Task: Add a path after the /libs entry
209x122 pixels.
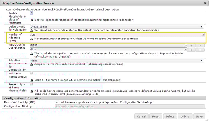Action: pyautogui.click(x=191, y=50)
